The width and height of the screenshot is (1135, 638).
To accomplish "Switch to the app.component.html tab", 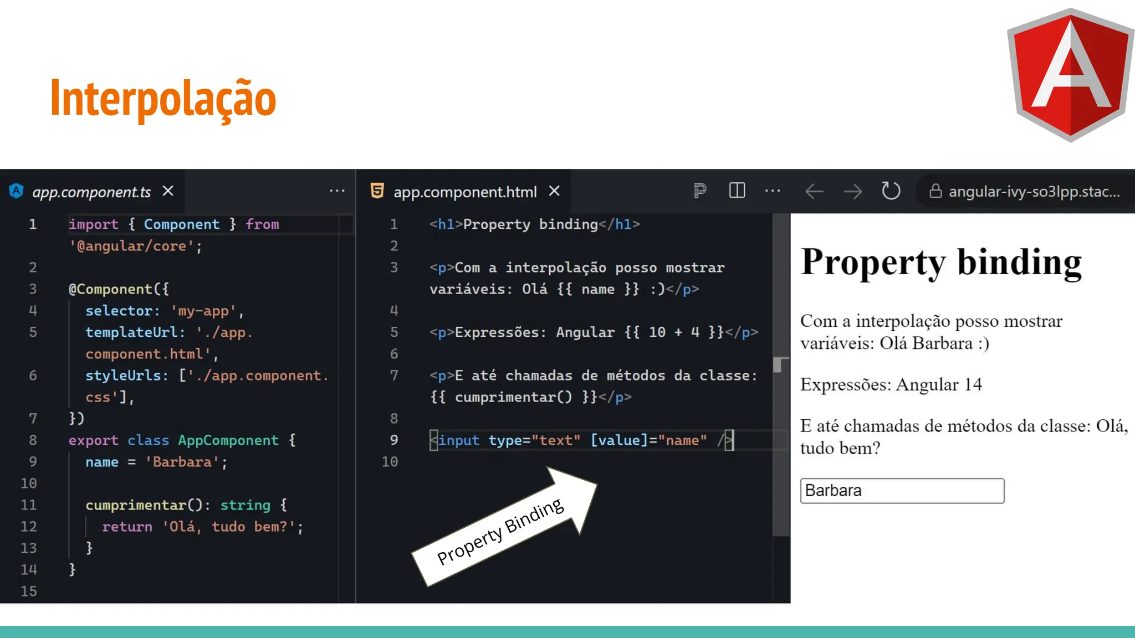I will pyautogui.click(x=465, y=192).
